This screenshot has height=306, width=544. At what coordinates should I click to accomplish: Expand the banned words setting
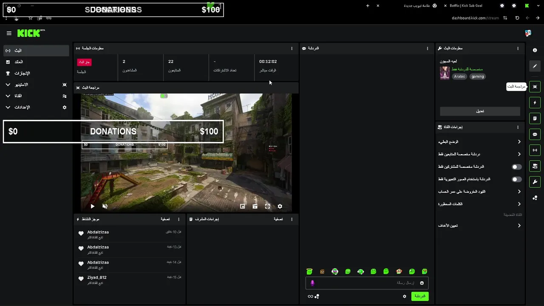[479, 204]
